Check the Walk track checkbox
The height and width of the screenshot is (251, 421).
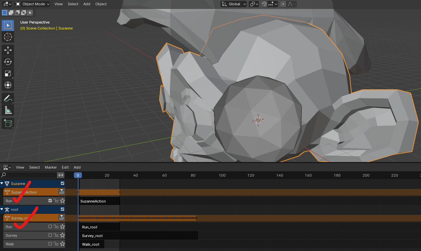coord(50,244)
